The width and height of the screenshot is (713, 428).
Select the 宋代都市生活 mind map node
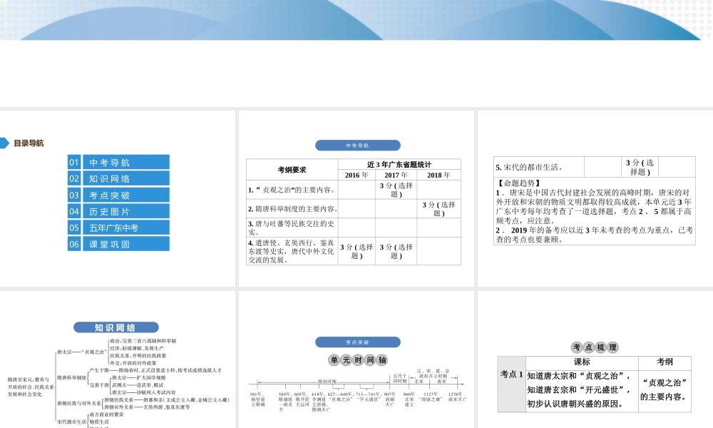pyautogui.click(x=71, y=422)
